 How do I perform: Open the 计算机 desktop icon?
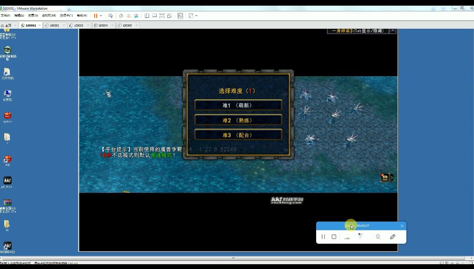pyautogui.click(x=7, y=95)
